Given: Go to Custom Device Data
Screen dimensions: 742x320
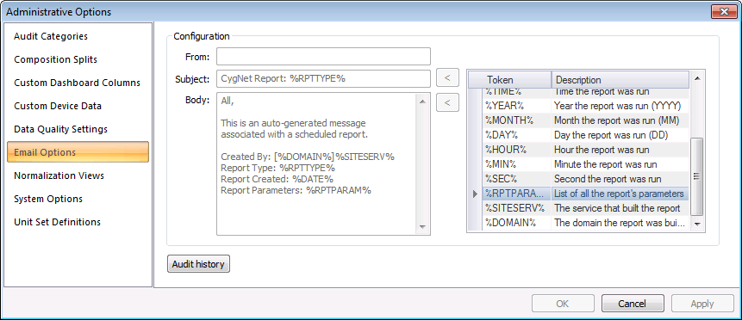Looking at the screenshot, I should tap(58, 106).
